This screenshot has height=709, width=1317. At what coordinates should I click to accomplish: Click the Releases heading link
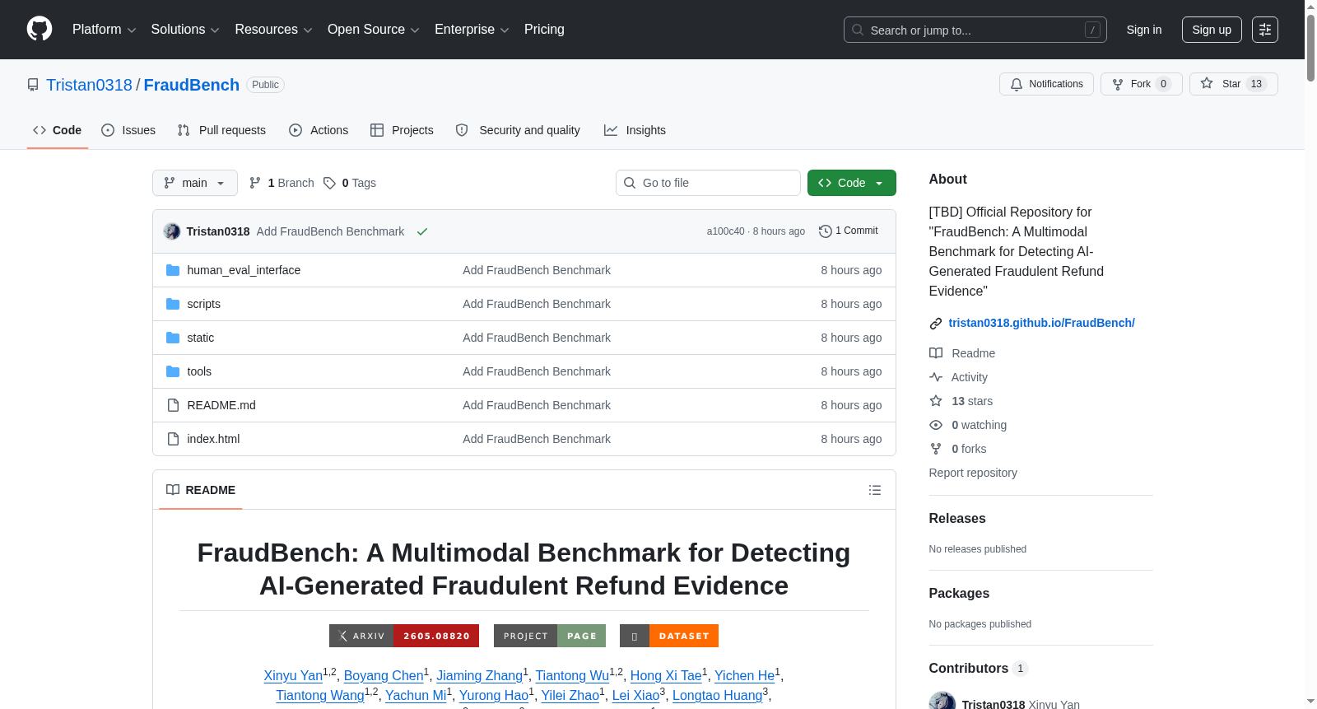(957, 518)
